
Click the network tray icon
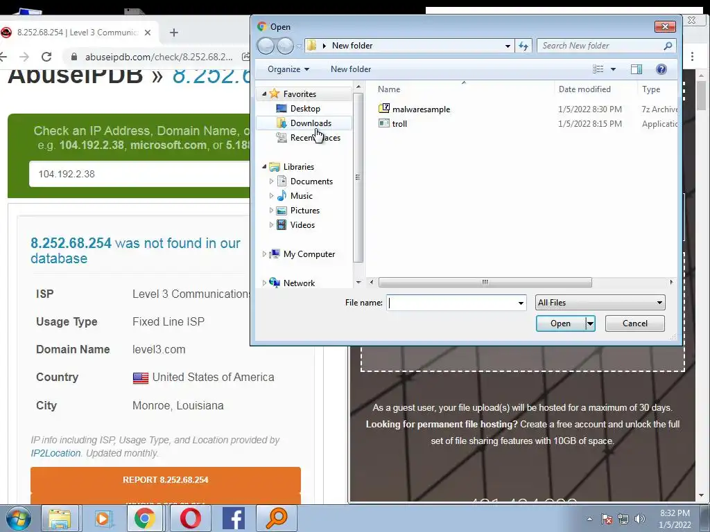pos(623,519)
